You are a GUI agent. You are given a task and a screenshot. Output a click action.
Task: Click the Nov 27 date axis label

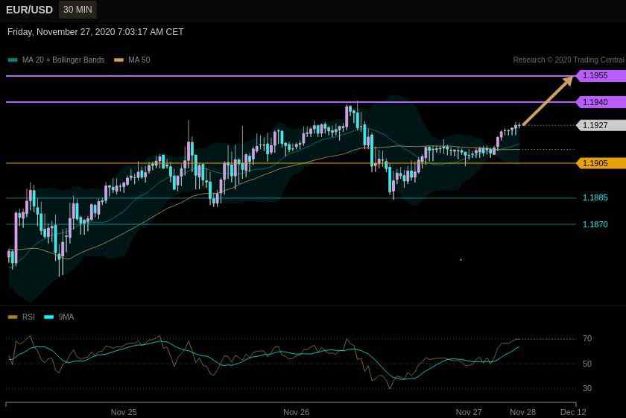pyautogui.click(x=469, y=412)
